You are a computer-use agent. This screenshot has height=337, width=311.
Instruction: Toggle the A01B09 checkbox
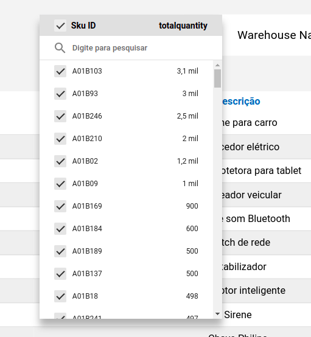click(60, 184)
